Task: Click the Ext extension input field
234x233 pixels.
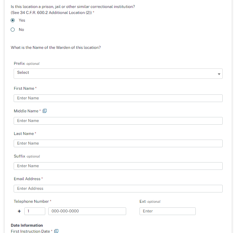Action: pos(167,211)
